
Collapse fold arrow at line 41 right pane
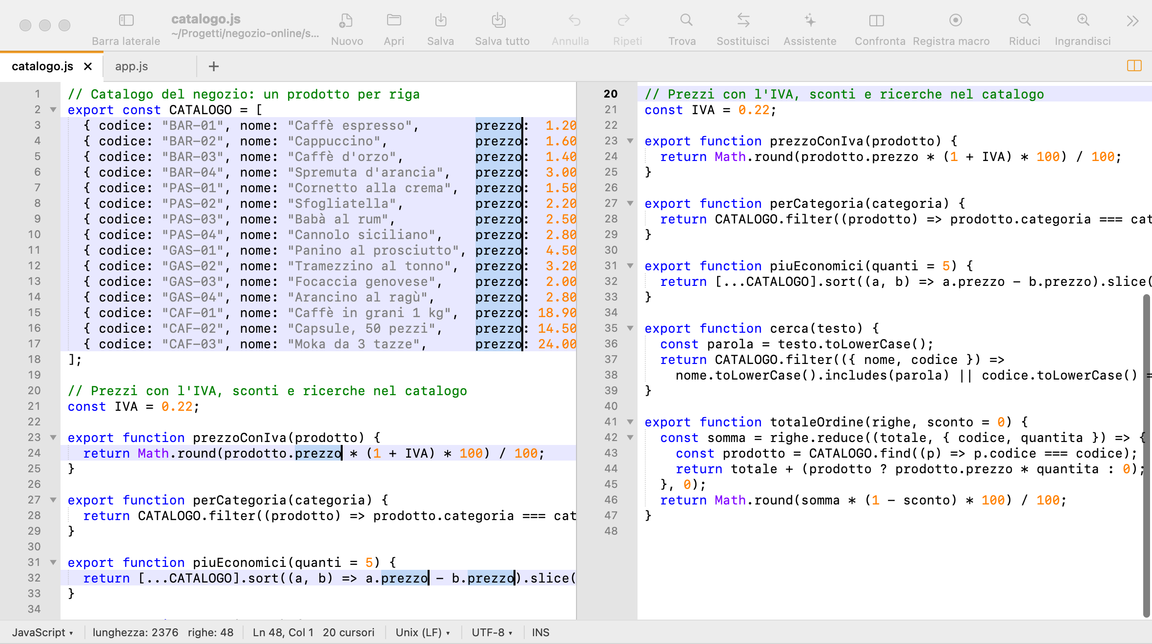[630, 422]
